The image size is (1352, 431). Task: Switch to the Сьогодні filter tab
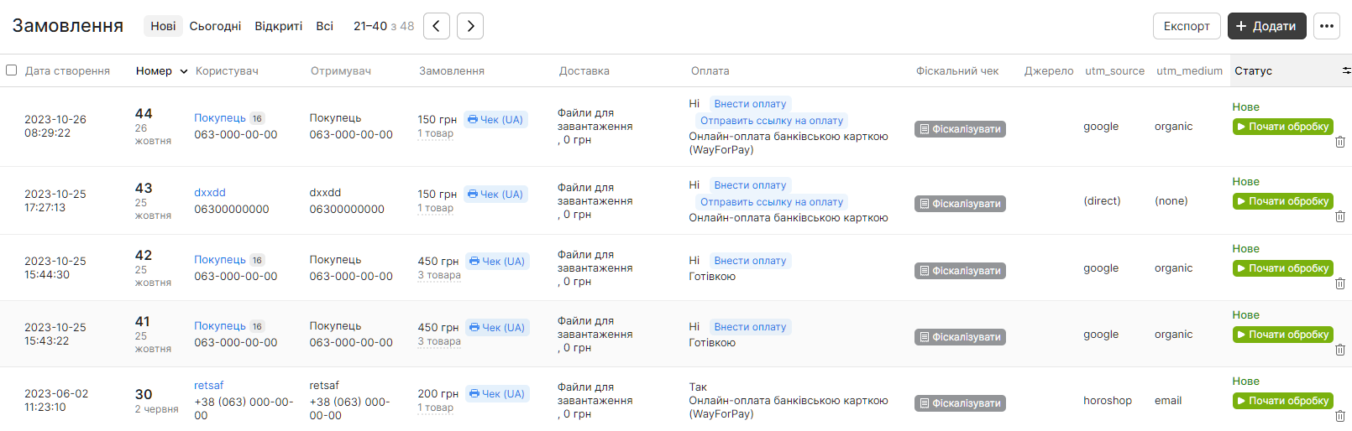pyautogui.click(x=215, y=26)
